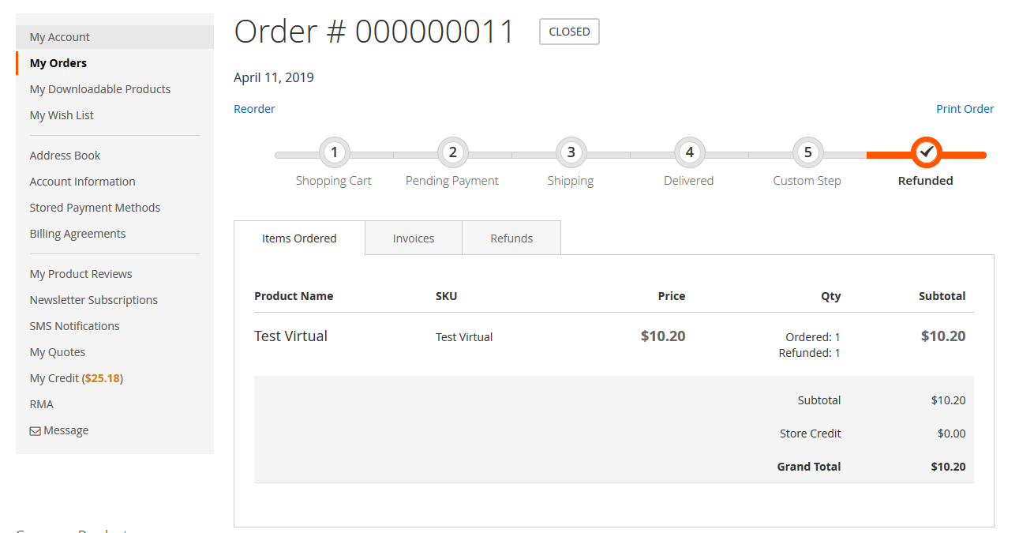
Task: Open the Refunds tab
Action: point(511,238)
